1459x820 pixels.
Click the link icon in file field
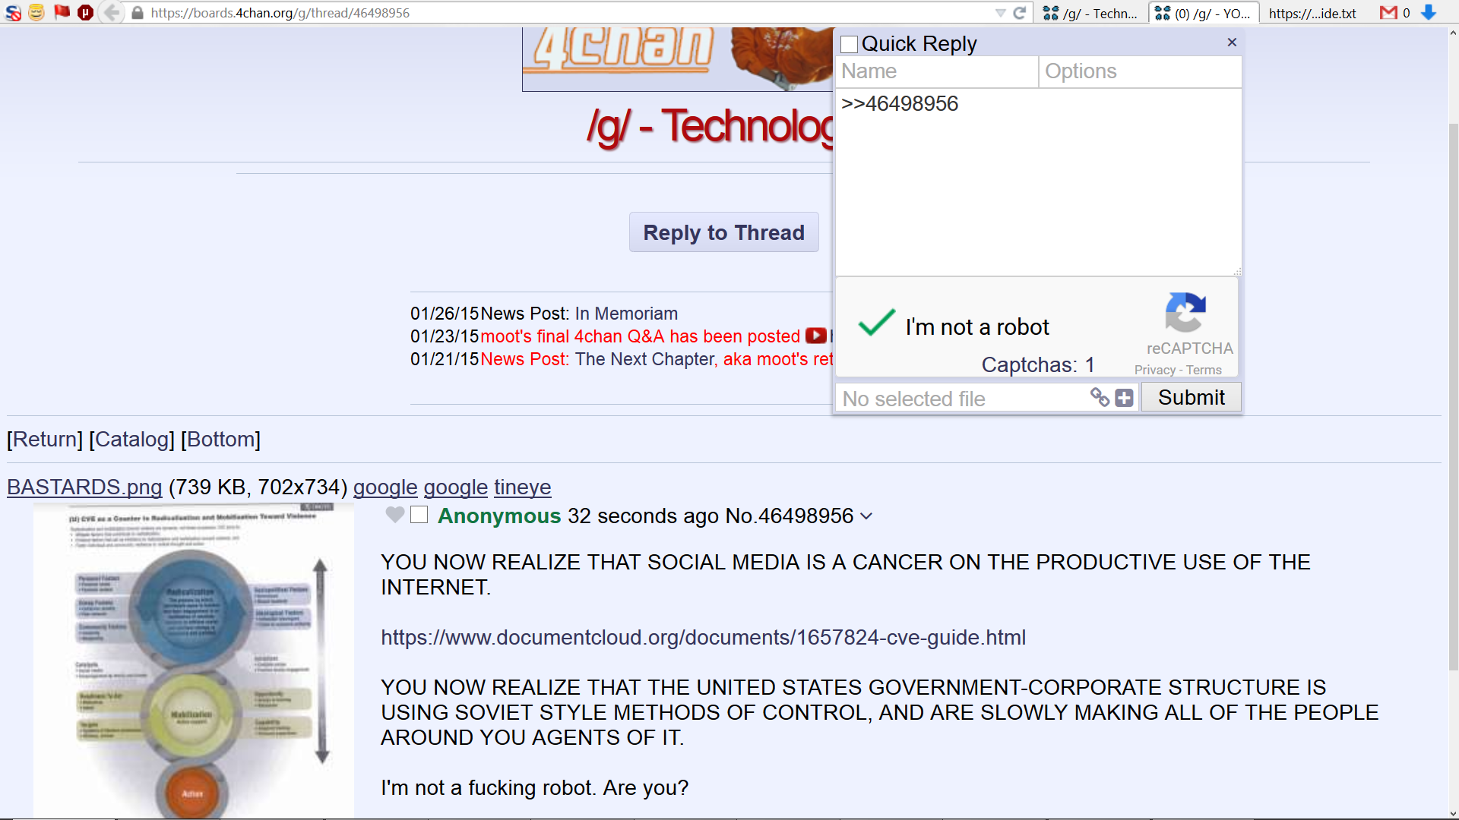pyautogui.click(x=1100, y=397)
